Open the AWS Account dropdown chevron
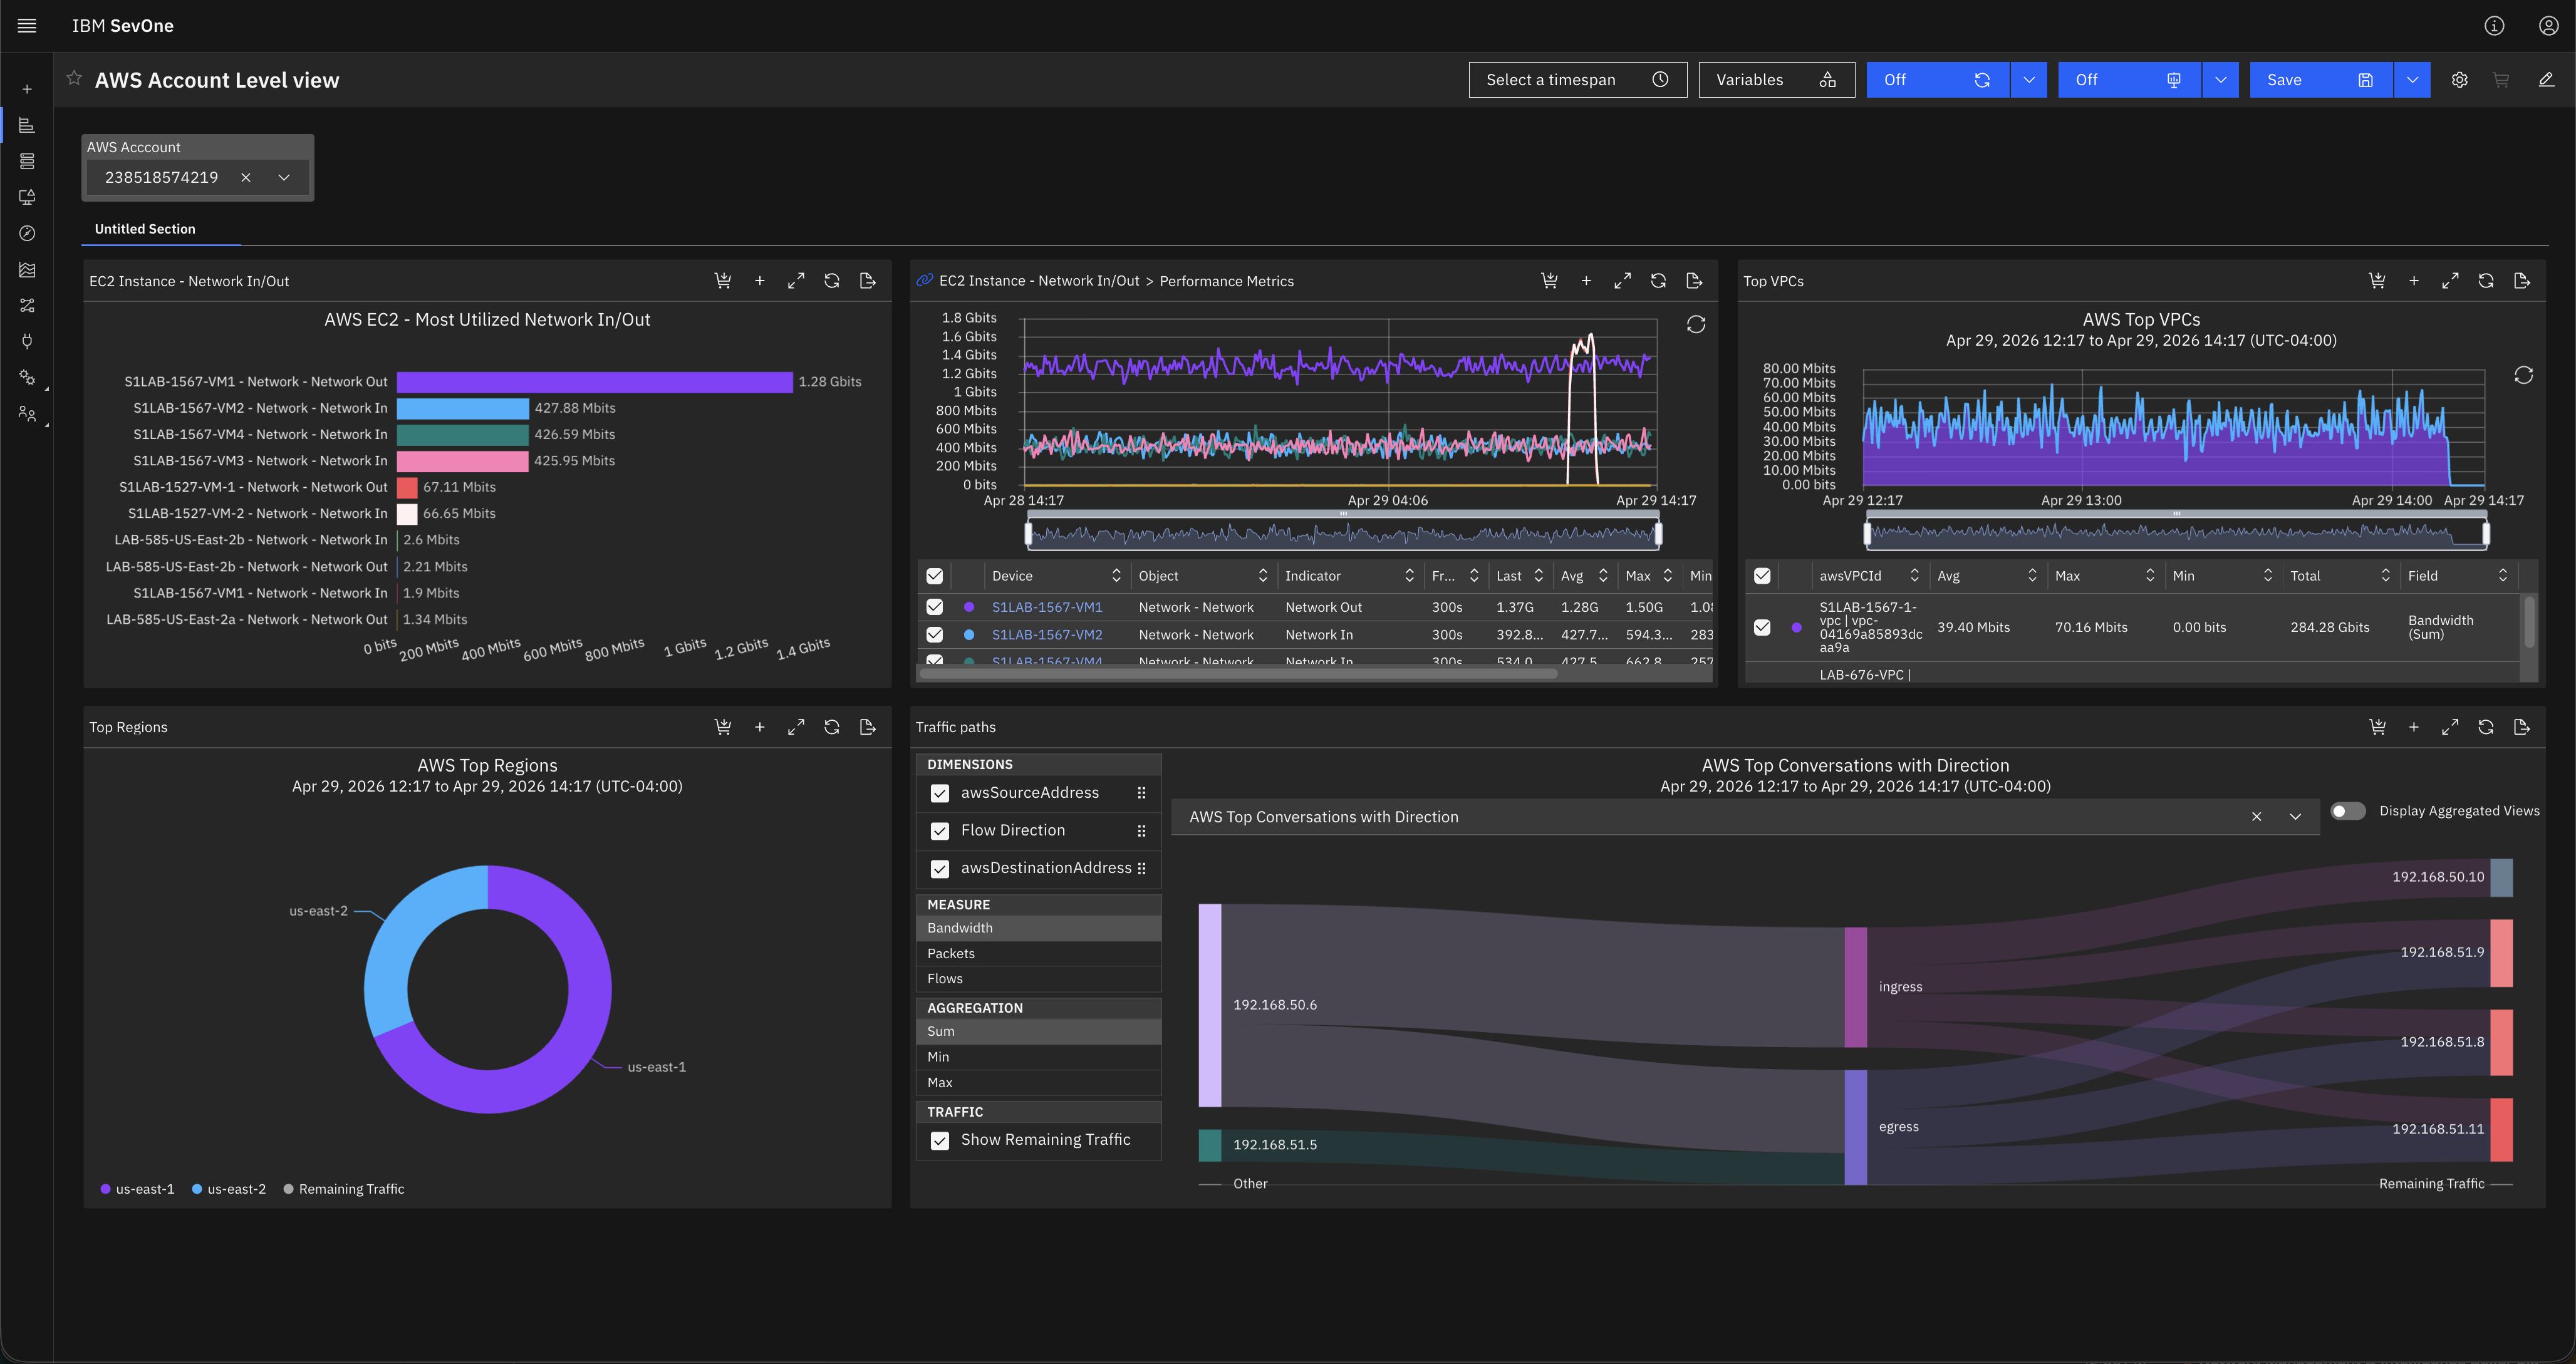The image size is (2576, 1364). [x=284, y=177]
